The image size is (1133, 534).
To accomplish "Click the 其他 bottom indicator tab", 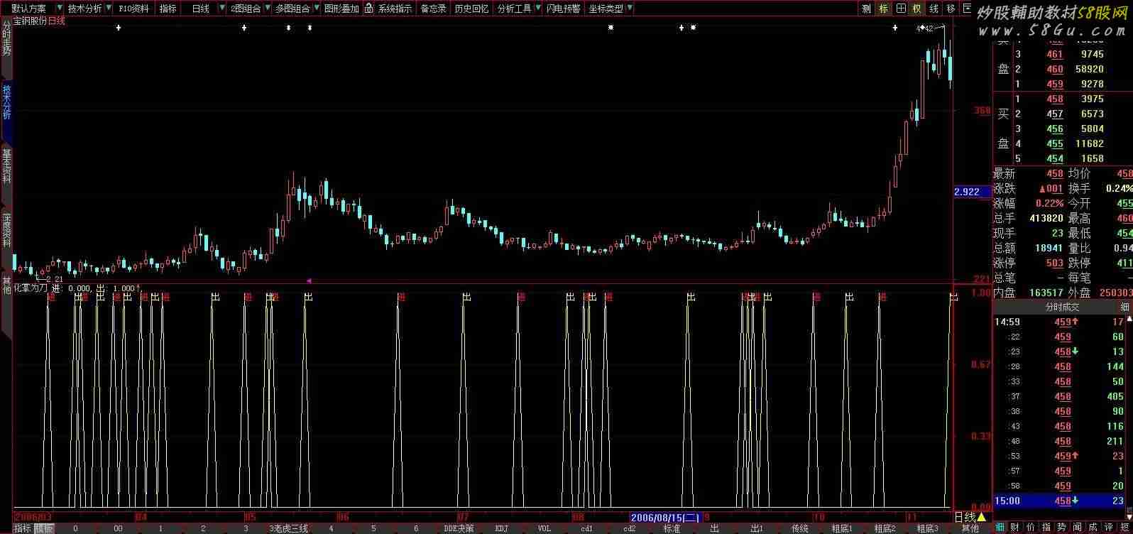I will click(970, 528).
